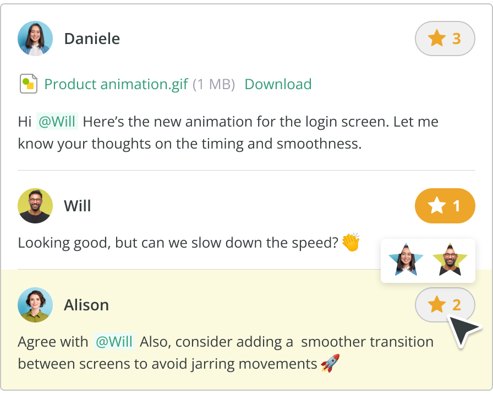Toggle star on Alison's message
Viewport: 493px width, 394px height.
[445, 304]
